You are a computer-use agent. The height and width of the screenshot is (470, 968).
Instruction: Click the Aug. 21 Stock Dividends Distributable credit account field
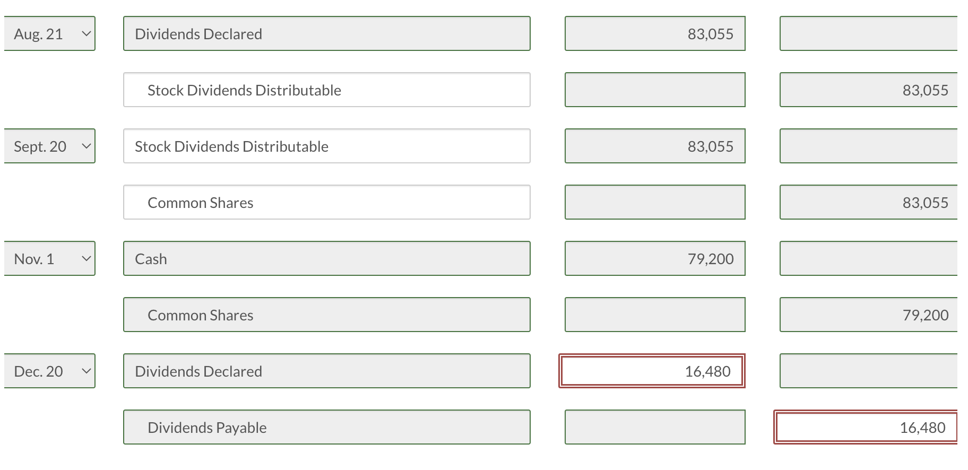tap(327, 90)
